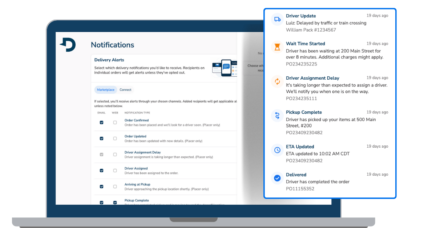Toggle the Web checkbox for Pickup Complete
The width and height of the screenshot is (436, 228).
[x=115, y=202]
